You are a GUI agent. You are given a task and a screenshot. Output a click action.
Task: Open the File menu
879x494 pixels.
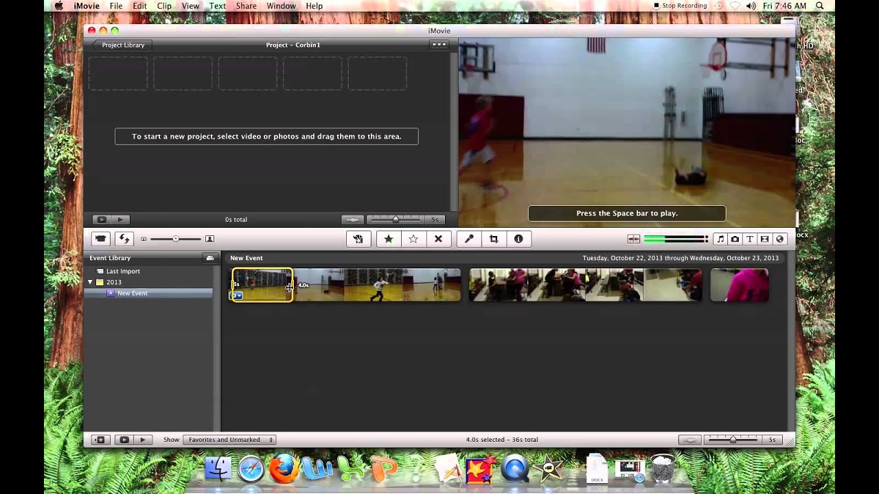[x=116, y=5]
